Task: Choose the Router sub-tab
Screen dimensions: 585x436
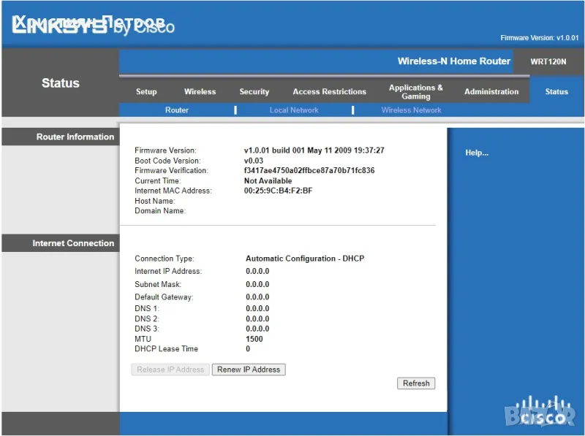Action: click(x=176, y=110)
